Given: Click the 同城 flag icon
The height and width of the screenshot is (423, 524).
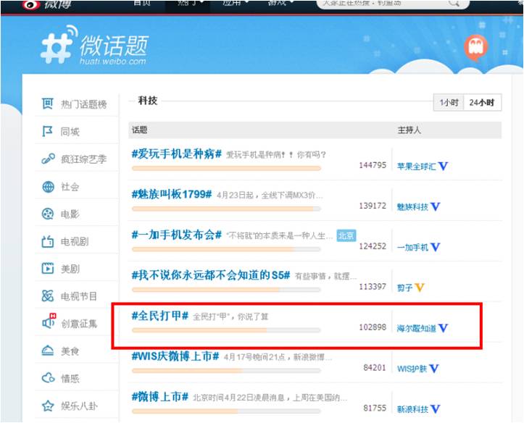Looking at the screenshot, I should (x=47, y=131).
